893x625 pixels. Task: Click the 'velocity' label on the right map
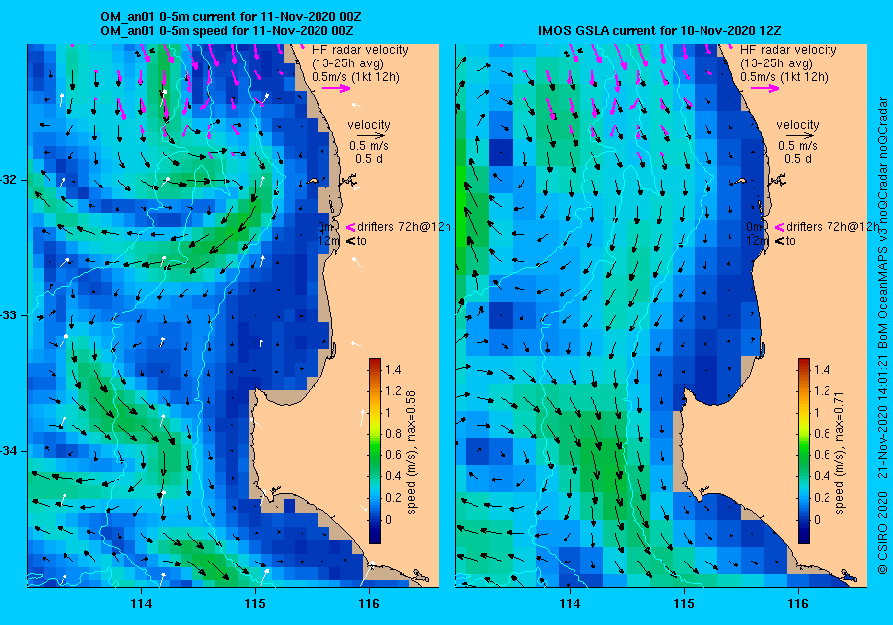tap(798, 125)
